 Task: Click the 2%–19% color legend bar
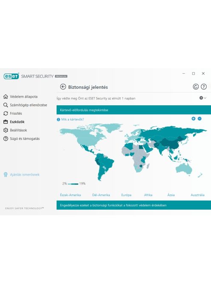(x=73, y=184)
